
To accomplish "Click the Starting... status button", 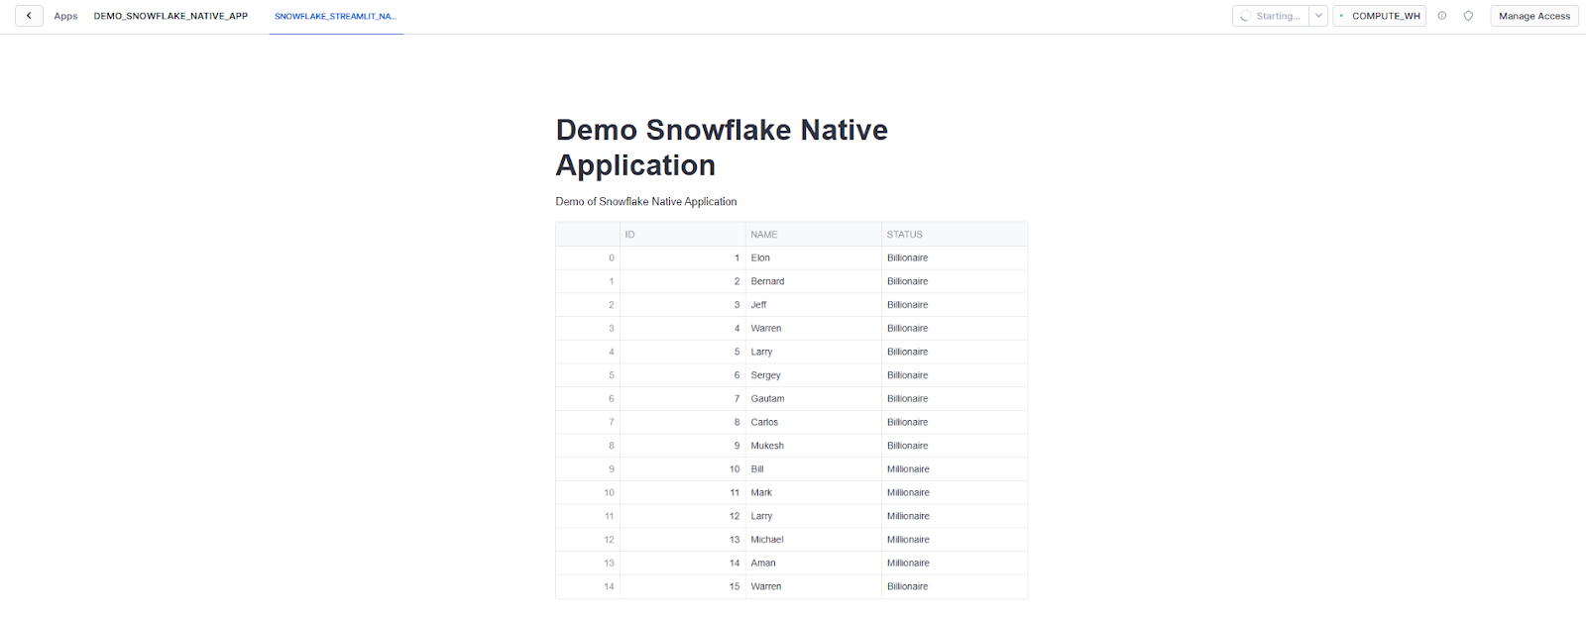I will (1271, 16).
